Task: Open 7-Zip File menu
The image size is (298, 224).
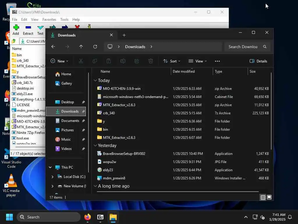Action: point(15,20)
